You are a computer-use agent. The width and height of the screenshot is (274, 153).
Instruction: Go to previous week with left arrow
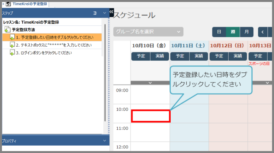263,32
